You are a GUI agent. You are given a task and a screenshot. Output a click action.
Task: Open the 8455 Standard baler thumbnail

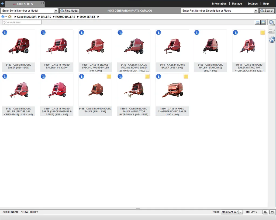tap(211, 46)
